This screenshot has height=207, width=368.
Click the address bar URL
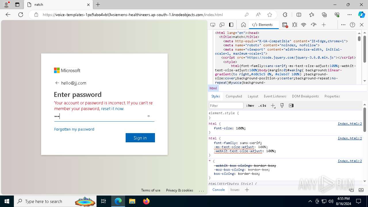(133, 15)
